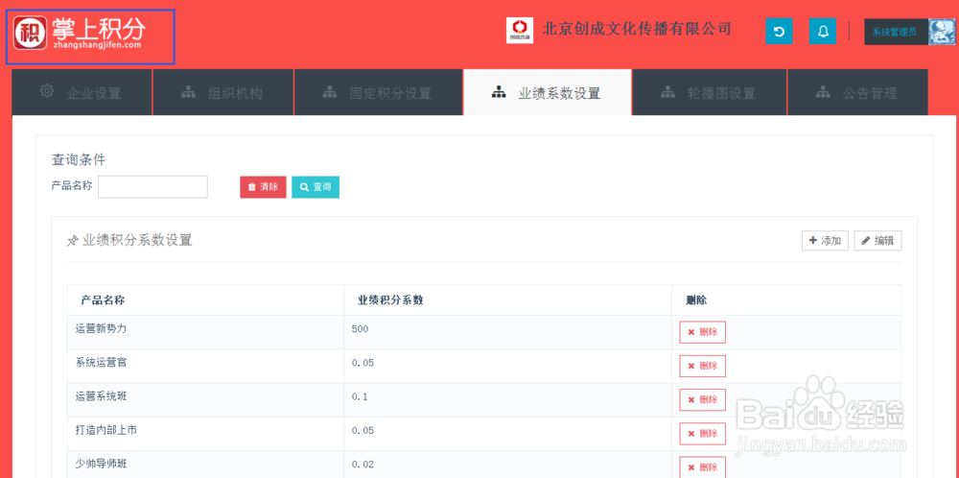This screenshot has height=478, width=959.
Task: Click the 查询条件 heading
Action: 79,159
